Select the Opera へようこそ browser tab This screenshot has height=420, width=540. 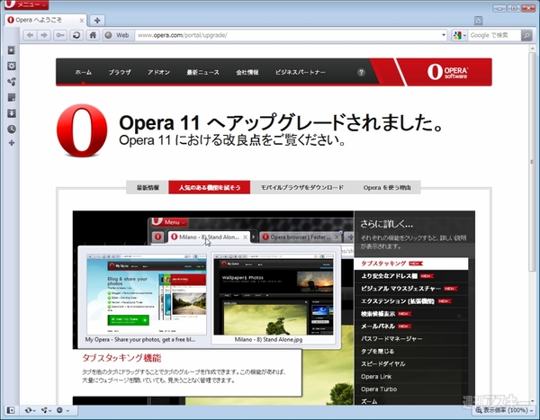(46, 21)
